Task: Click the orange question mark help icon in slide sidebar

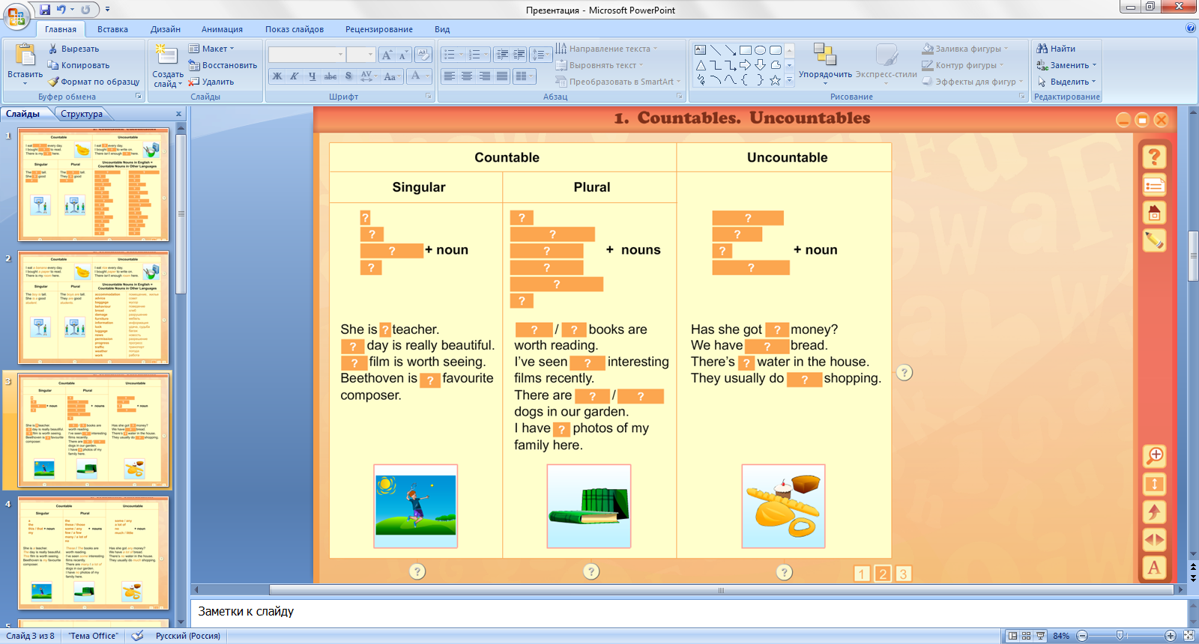Action: pyautogui.click(x=1154, y=157)
